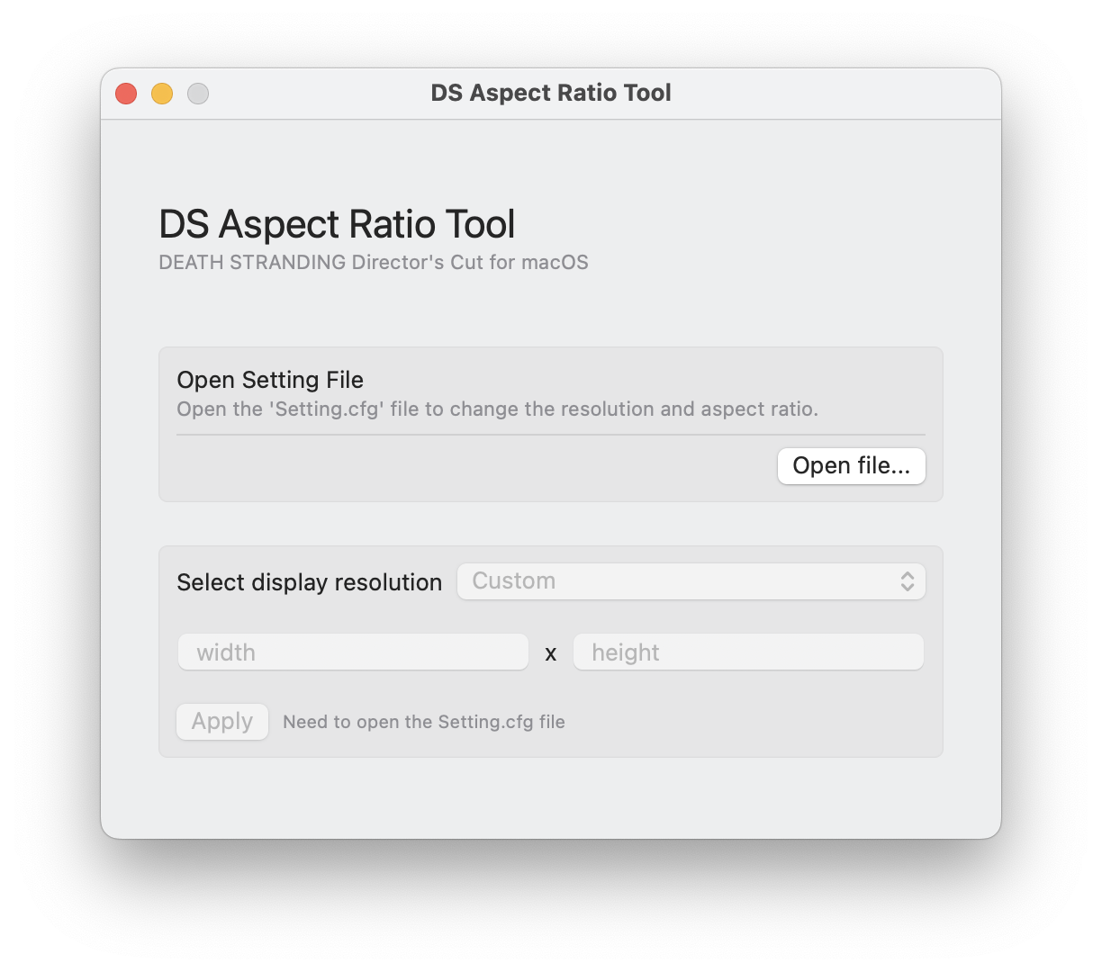Close the DS Aspect Ratio Tool window

point(126,94)
